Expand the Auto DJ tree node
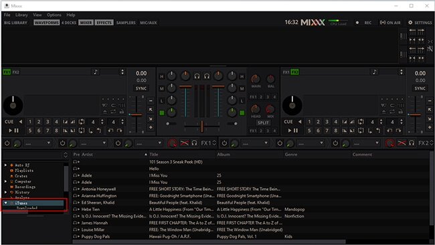The height and width of the screenshot is (245, 435). click(5, 165)
